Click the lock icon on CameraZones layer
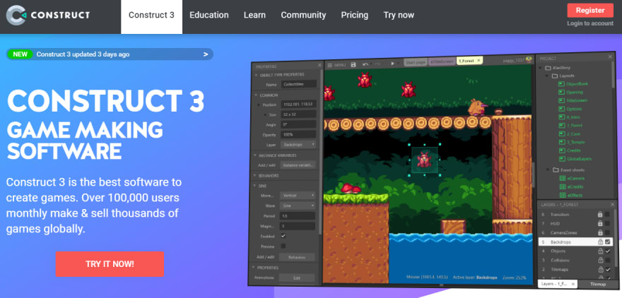Screen dimensions: 622x298 (600, 232)
